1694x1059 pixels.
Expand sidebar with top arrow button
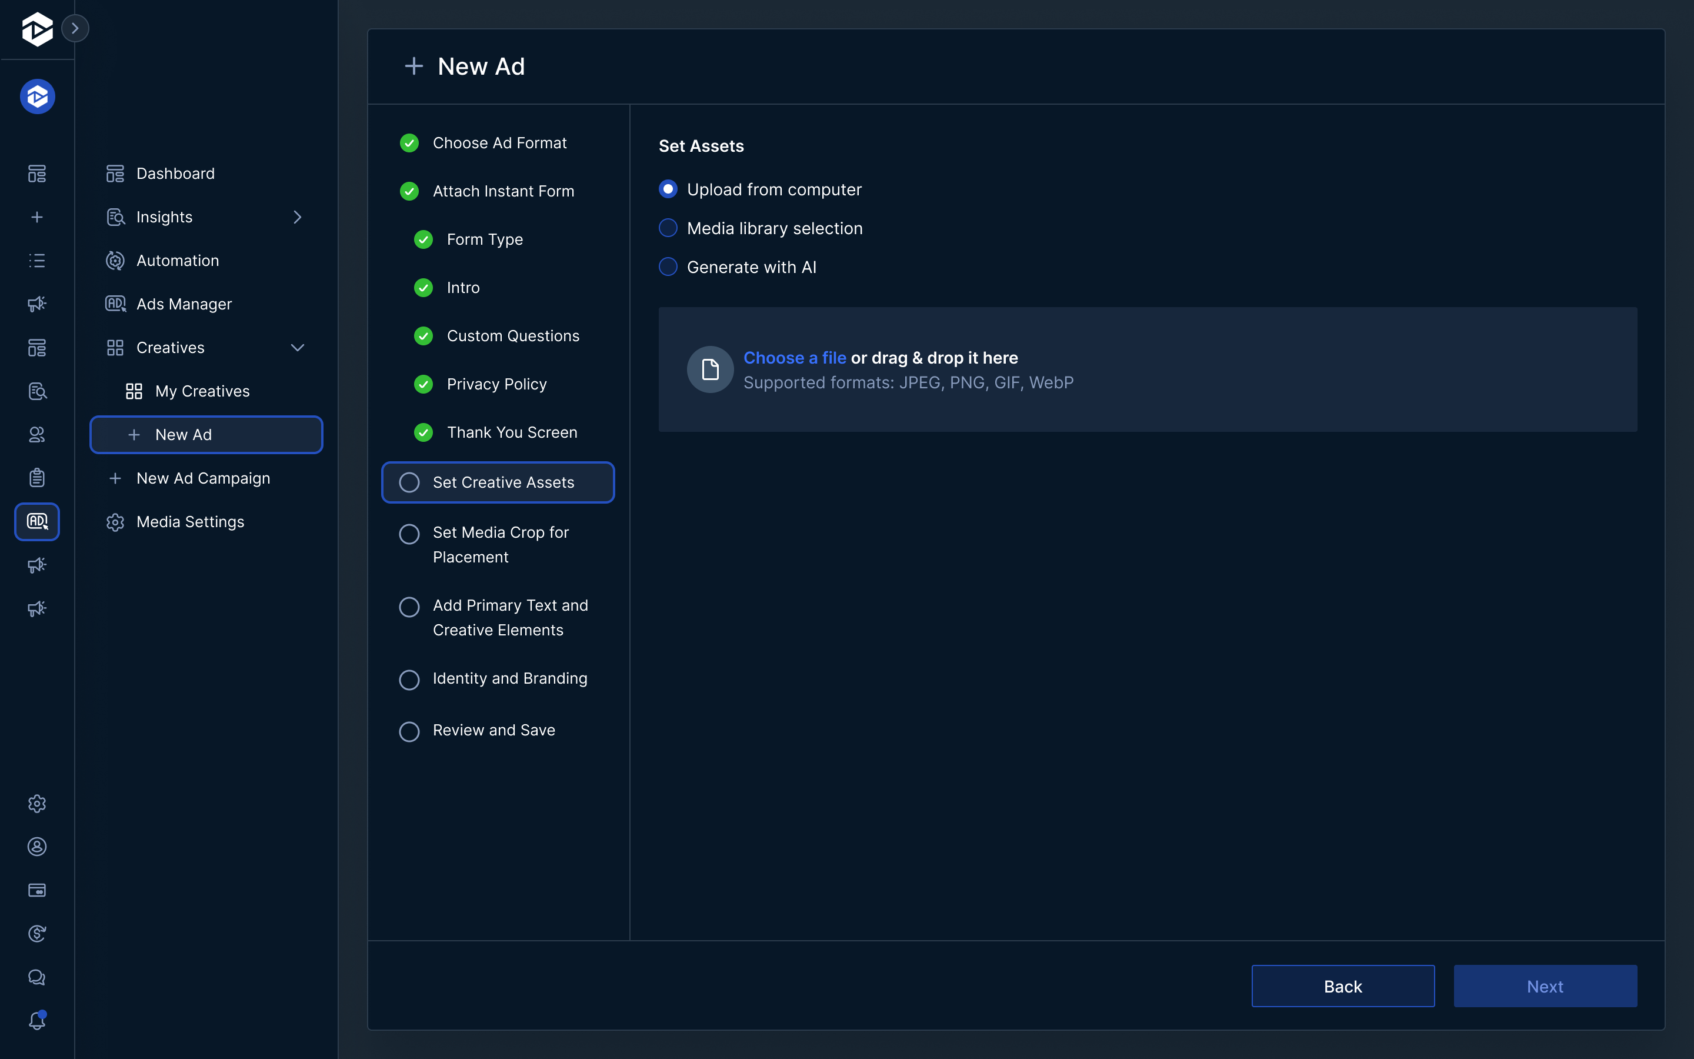click(75, 28)
